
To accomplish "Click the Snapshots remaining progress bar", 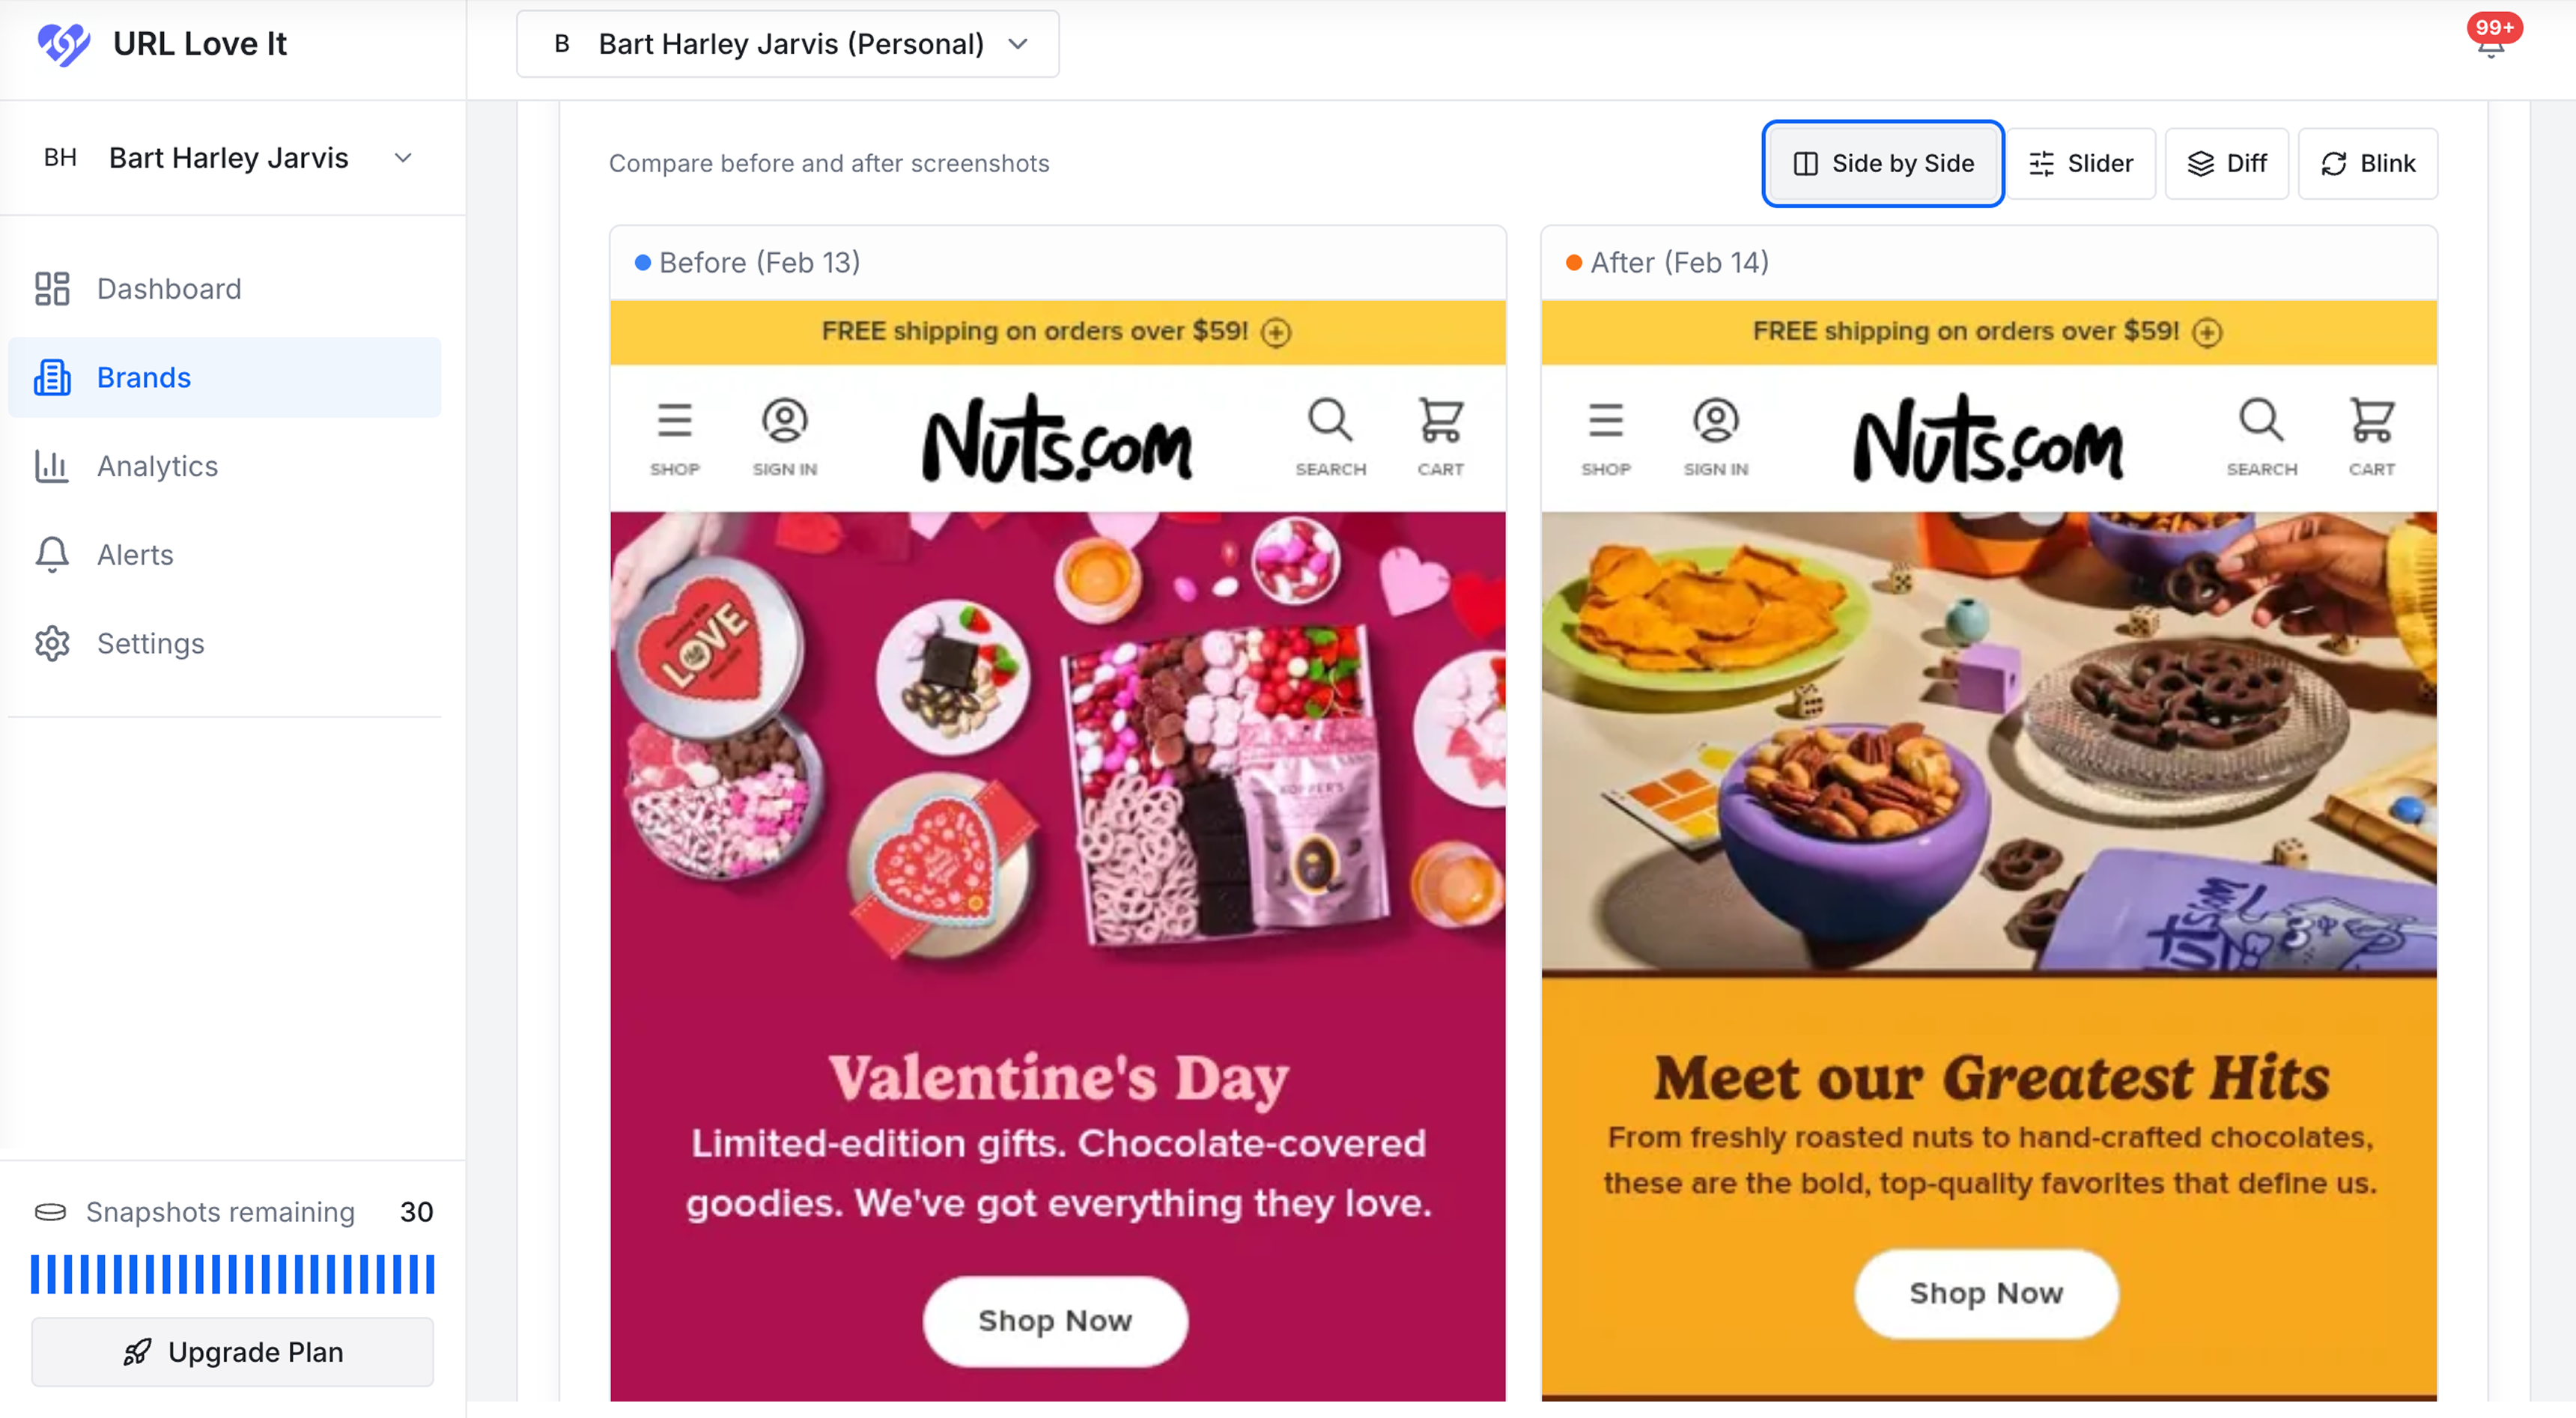I will click(233, 1274).
